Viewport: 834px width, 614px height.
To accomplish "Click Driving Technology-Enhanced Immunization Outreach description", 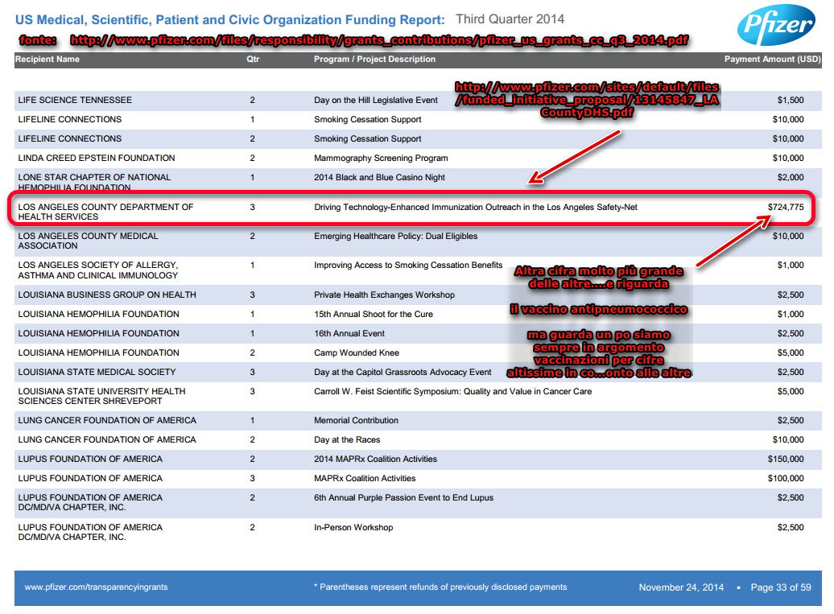I will point(476,207).
